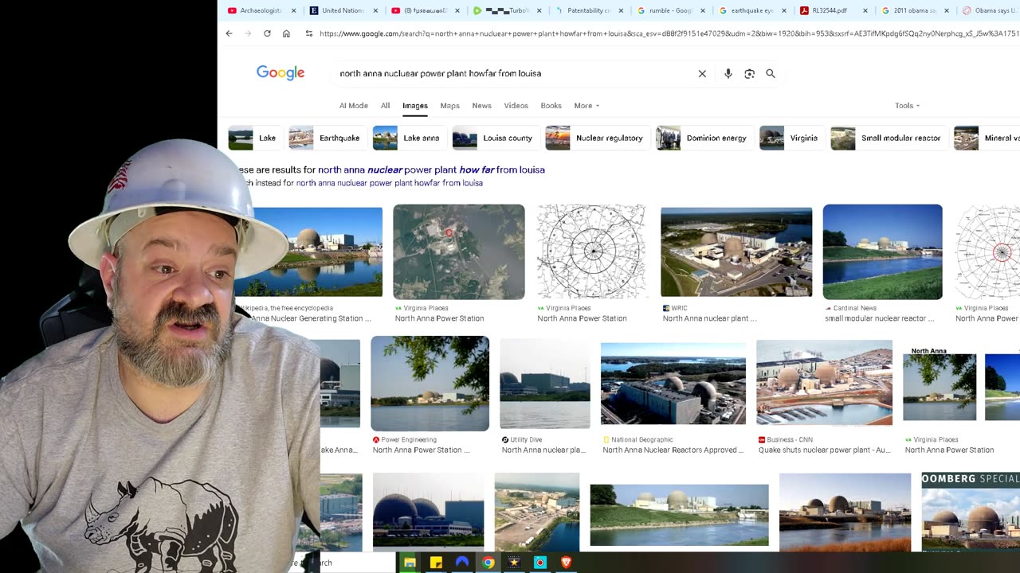Open the Business CNN quake shuts plant image

(x=824, y=384)
